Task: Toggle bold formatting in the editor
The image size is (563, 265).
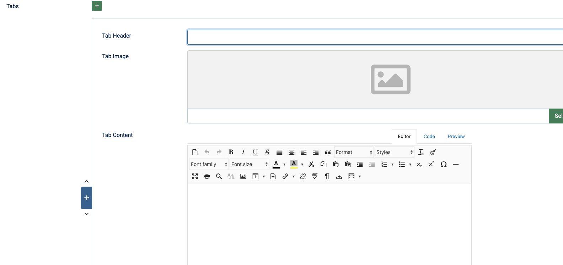Action: click(231, 152)
